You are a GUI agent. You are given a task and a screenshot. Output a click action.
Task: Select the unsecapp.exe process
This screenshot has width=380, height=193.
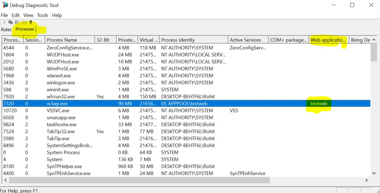point(186,118)
